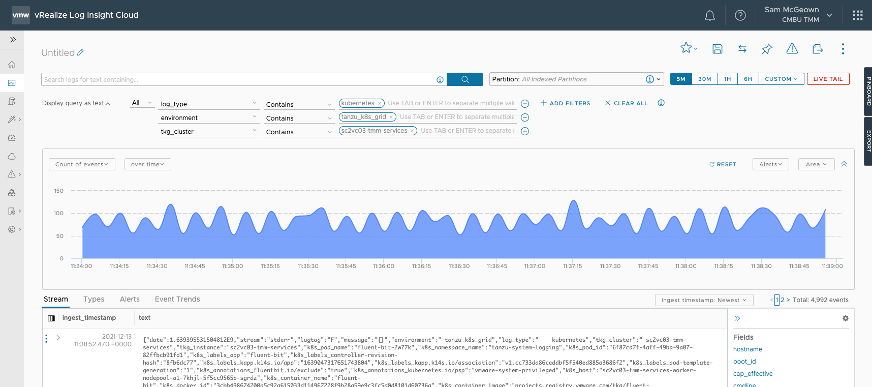Open the Area chart type dropdown
Screen dimensions: 872x387
[x=817, y=164]
